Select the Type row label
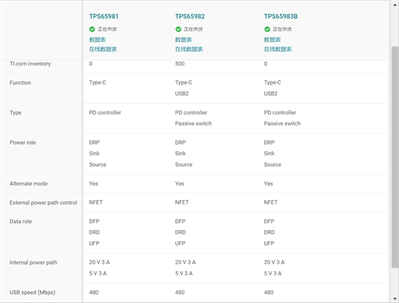 [x=15, y=113]
